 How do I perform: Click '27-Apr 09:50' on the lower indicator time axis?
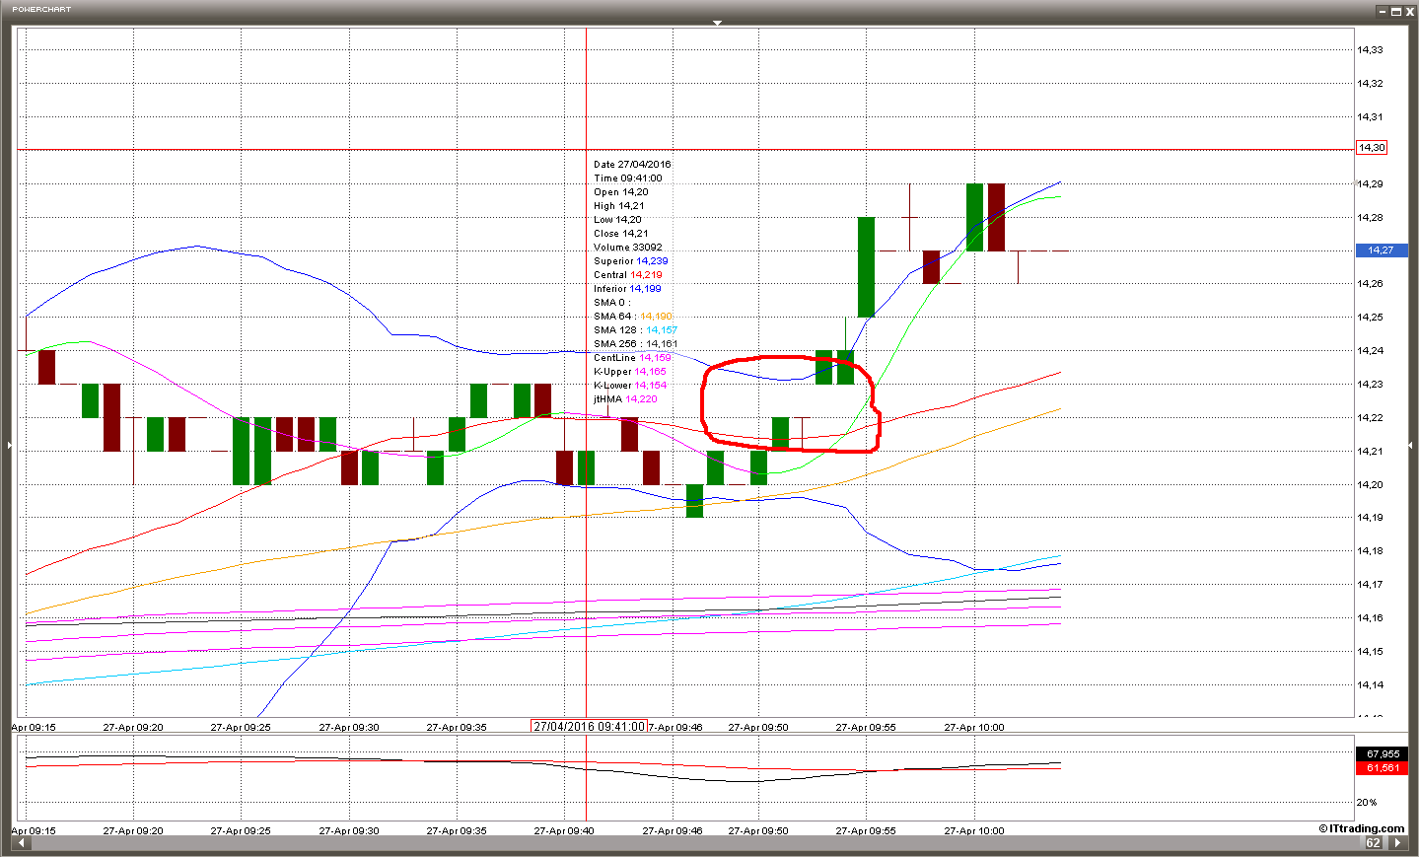(758, 830)
